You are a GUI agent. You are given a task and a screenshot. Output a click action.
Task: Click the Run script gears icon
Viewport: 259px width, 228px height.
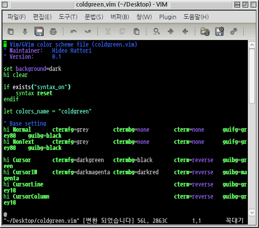click(x=234, y=31)
